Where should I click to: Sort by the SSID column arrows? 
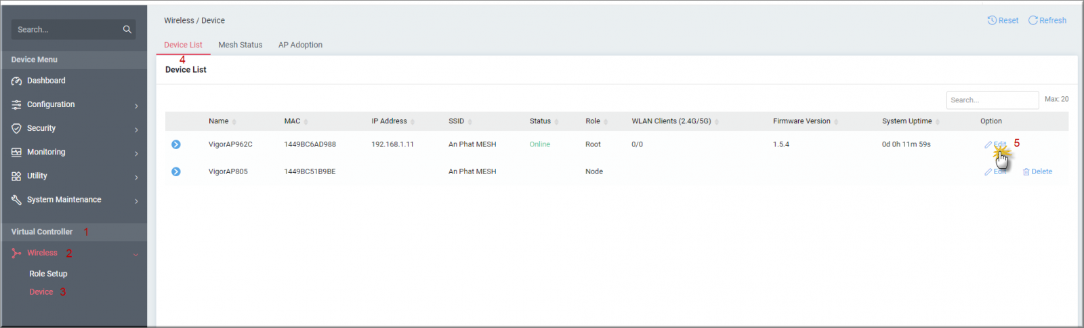tap(470, 121)
